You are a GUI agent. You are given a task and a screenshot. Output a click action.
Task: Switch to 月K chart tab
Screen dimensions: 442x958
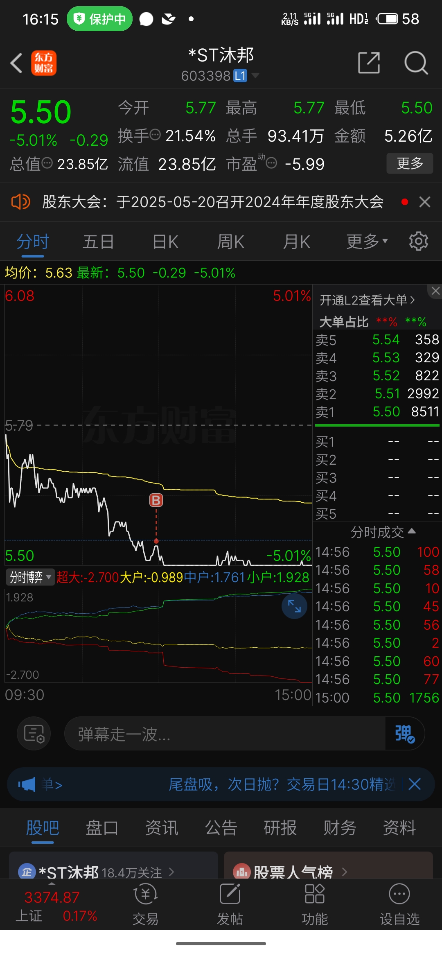click(297, 242)
